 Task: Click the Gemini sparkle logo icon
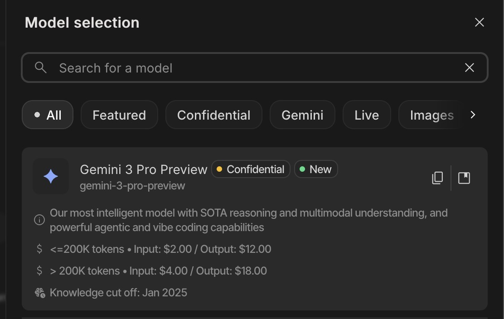click(x=51, y=177)
